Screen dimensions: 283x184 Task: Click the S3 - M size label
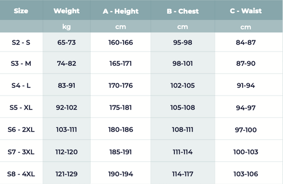[x=21, y=63]
